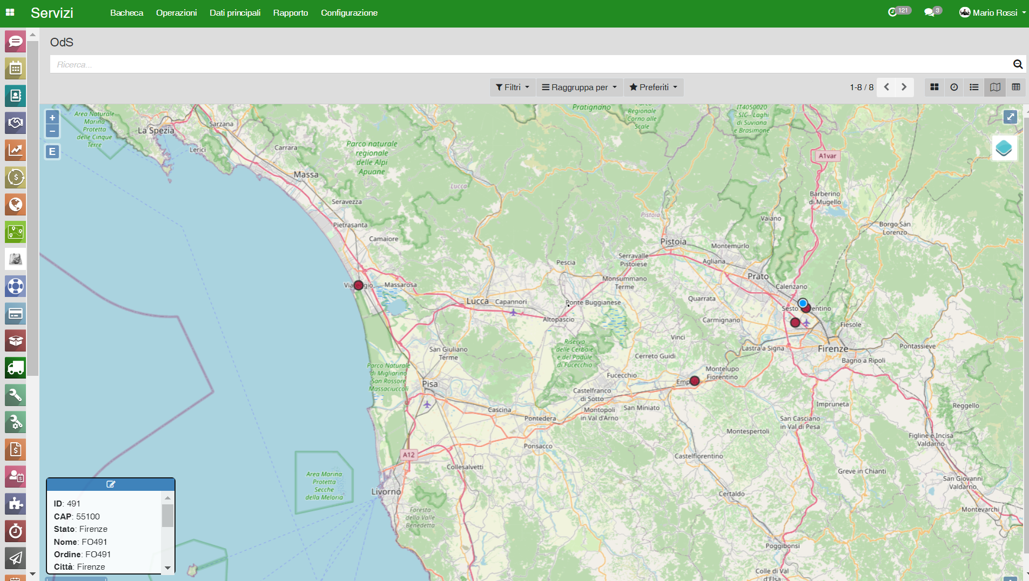Open the lifebuoy Helpdesk app
The image size is (1029, 581).
coord(15,286)
